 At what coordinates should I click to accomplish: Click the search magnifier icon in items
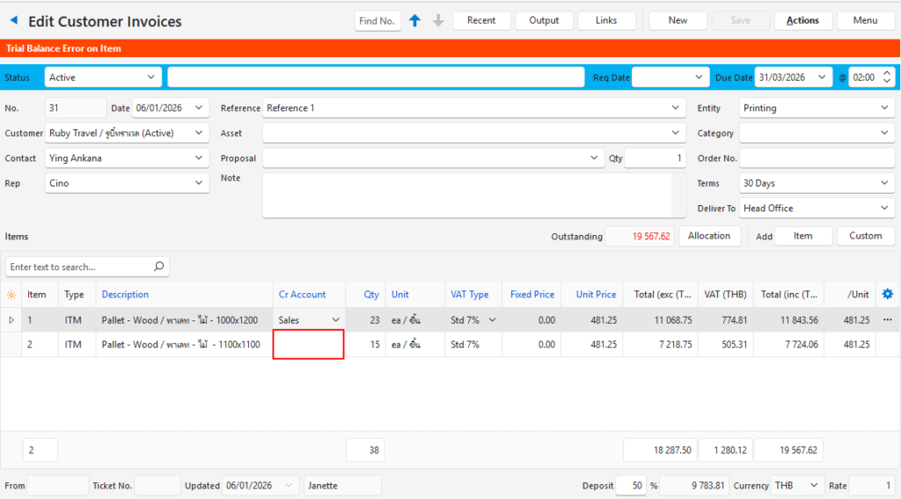point(158,267)
